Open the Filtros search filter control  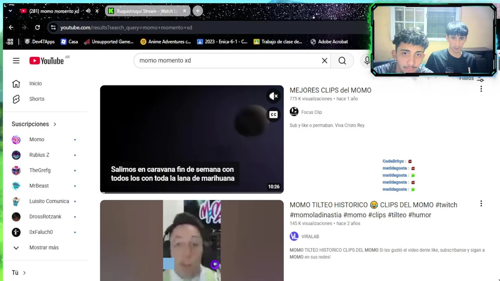click(471, 78)
